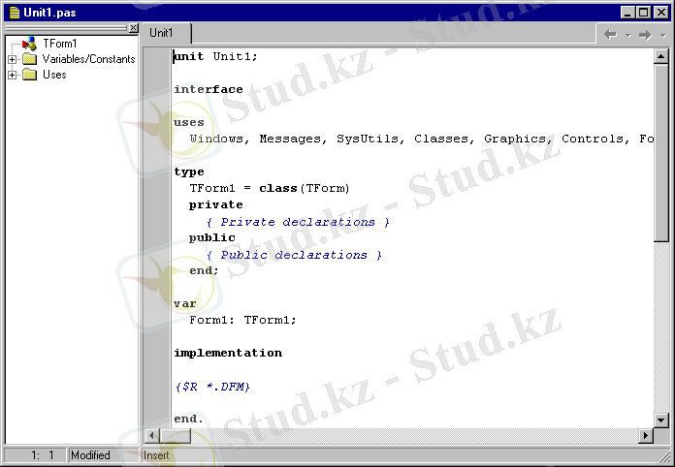Viewport: 675px width, 467px height.
Task: Click the '{$R *.DFM}' directive
Action: click(x=212, y=387)
